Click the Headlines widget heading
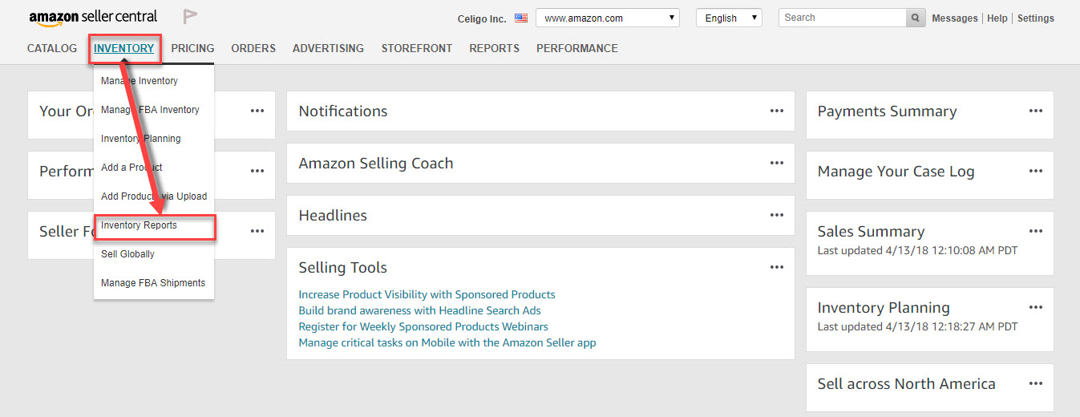This screenshot has width=1080, height=417. point(333,216)
